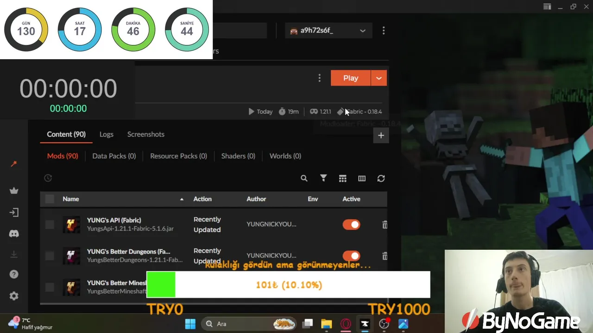Click CurseForge icon in taskbar
This screenshot has width=593, height=333.
pyautogui.click(x=365, y=324)
